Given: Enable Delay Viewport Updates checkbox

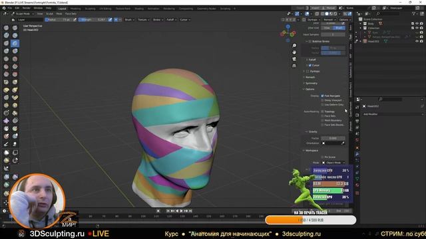Looking at the screenshot, I should [x=322, y=100].
